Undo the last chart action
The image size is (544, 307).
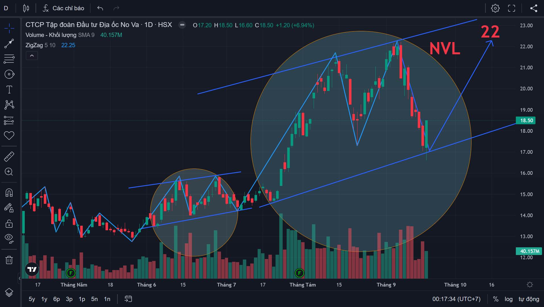[x=100, y=8]
